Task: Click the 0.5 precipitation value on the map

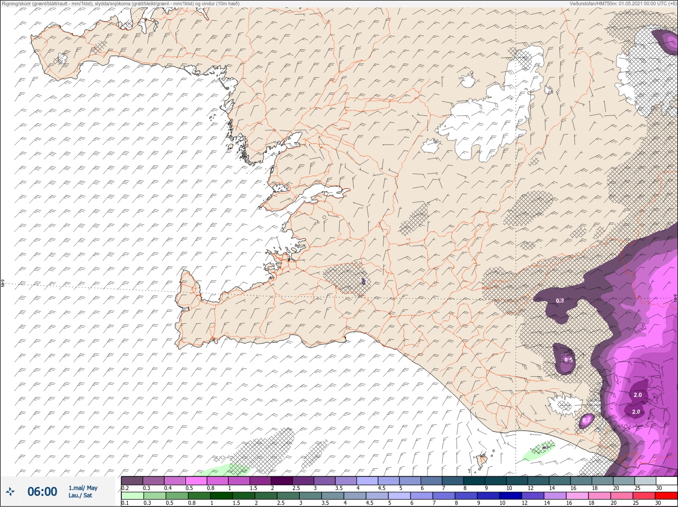Action: click(x=568, y=360)
